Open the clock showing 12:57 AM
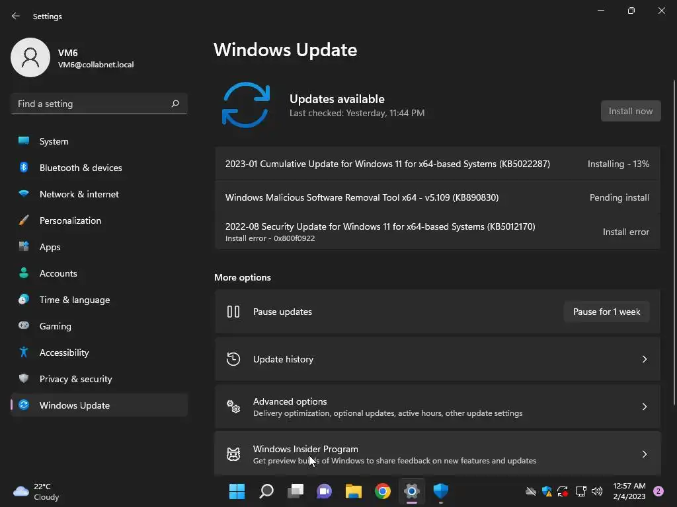The image size is (677, 507). click(629, 491)
